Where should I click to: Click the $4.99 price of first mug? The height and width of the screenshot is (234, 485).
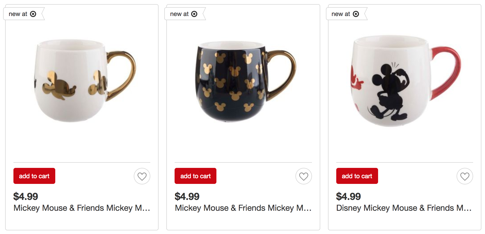pos(26,197)
